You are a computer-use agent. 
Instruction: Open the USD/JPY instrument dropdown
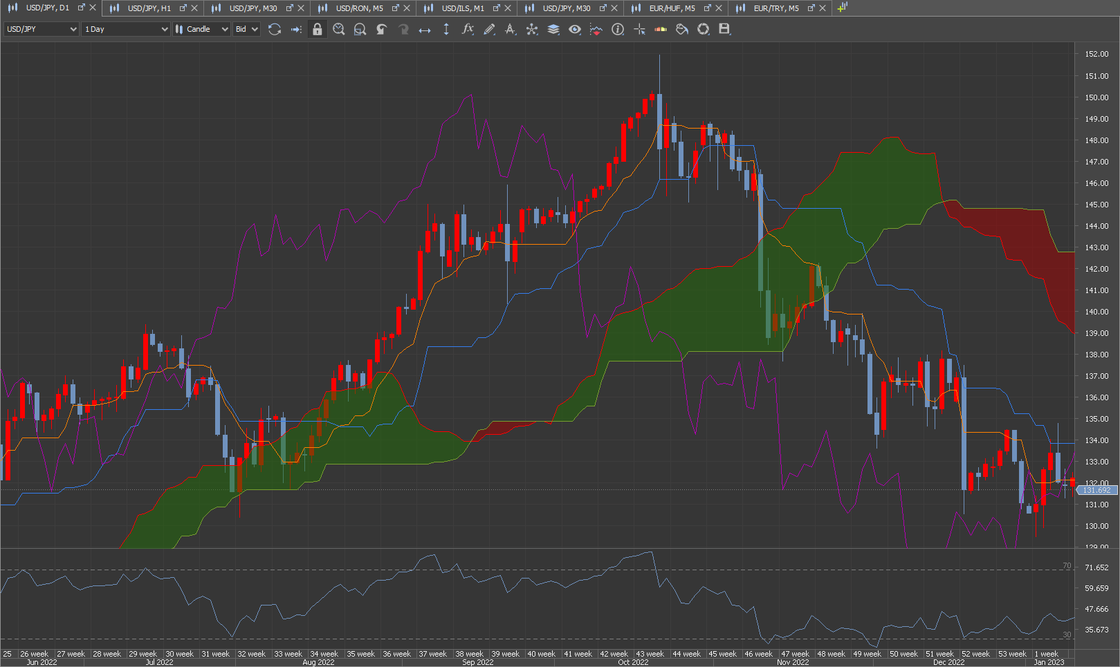41,29
